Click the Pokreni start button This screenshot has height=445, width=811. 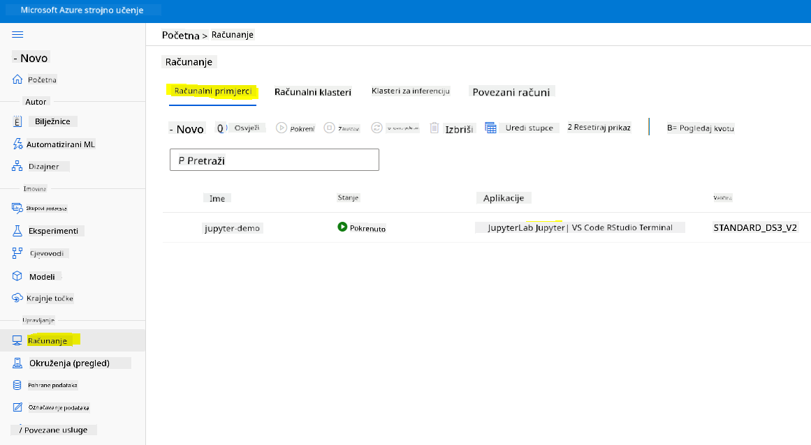click(x=295, y=128)
